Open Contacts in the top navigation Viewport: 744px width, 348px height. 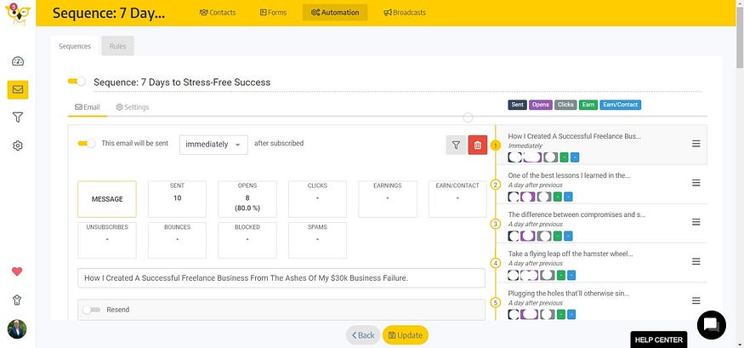pyautogui.click(x=218, y=13)
